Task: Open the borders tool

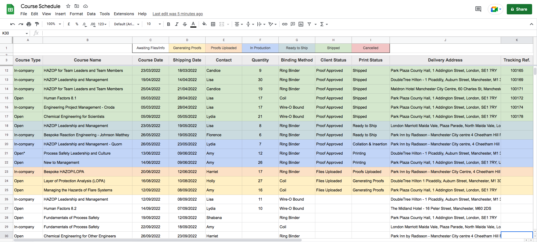Action: click(213, 24)
